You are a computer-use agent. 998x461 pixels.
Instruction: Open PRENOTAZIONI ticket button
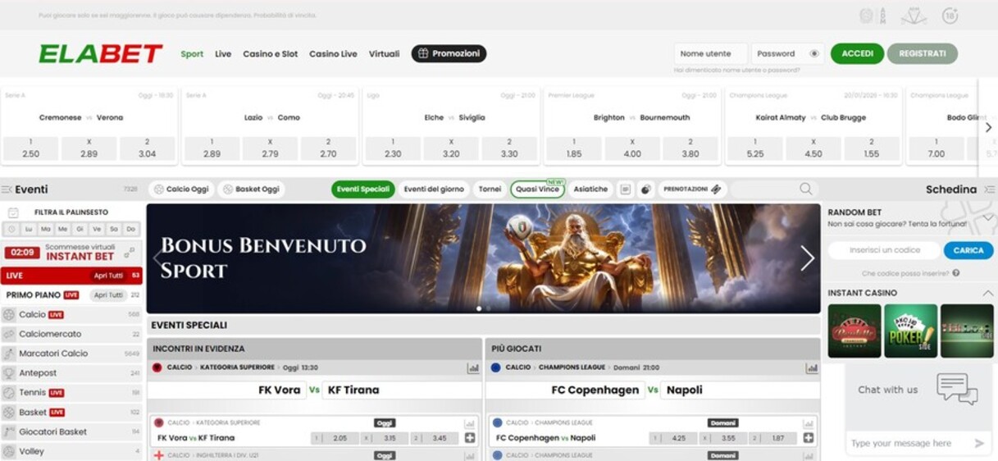point(693,189)
